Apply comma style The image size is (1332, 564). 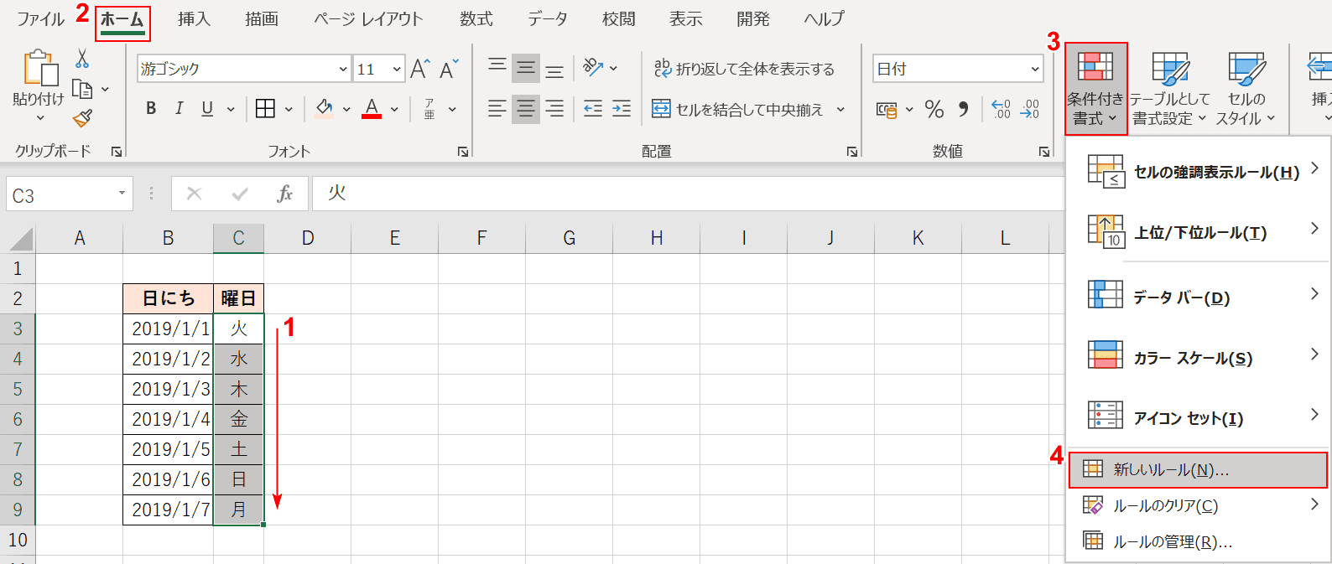(x=964, y=109)
